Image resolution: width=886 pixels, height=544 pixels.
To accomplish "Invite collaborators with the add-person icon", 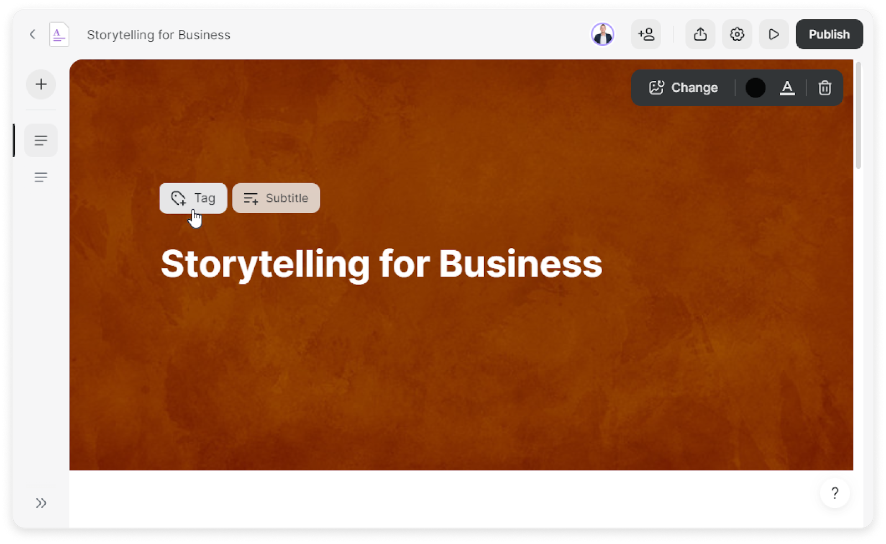I will click(x=646, y=34).
